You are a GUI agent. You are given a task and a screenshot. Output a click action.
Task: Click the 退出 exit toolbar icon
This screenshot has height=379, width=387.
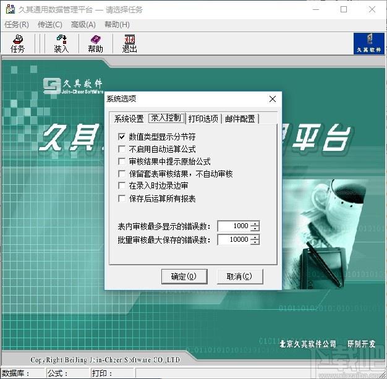click(x=129, y=44)
